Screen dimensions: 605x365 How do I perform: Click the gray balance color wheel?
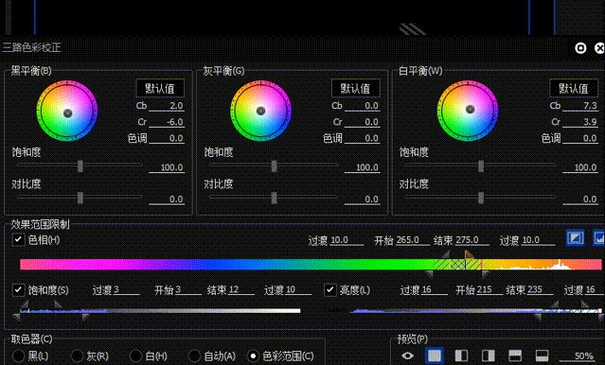pos(260,111)
